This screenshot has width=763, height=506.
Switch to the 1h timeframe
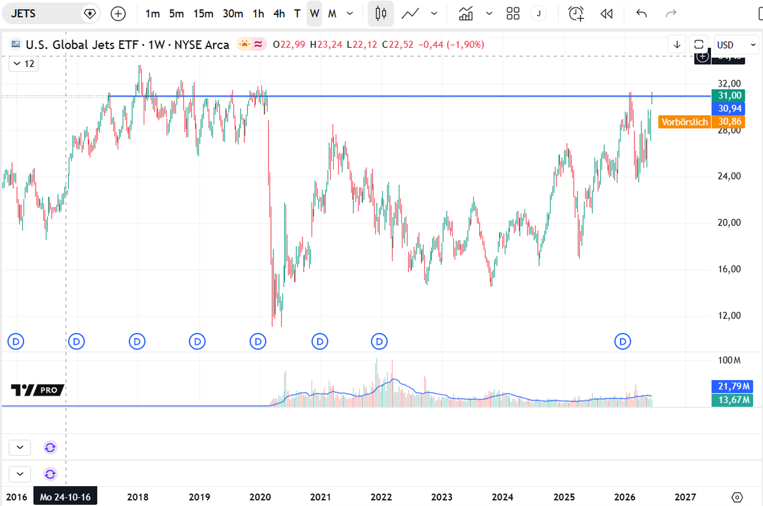[258, 13]
